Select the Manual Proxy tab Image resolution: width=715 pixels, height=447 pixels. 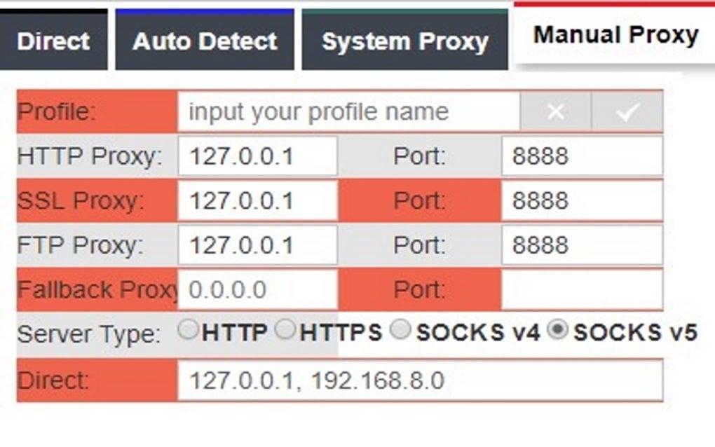click(615, 35)
